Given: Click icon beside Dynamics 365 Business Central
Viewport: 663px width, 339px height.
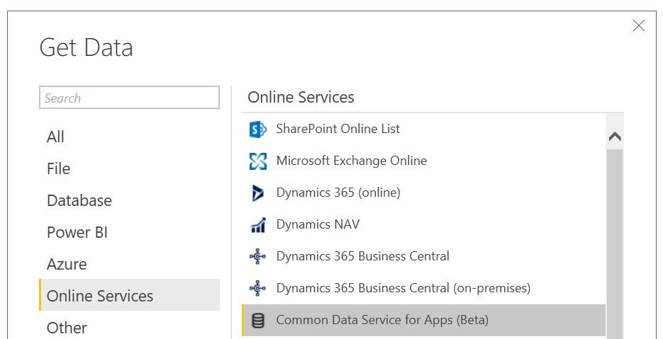Looking at the screenshot, I should coord(257,256).
